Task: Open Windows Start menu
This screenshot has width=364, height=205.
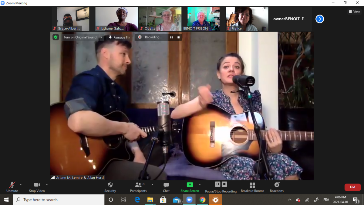Action: 6,200
